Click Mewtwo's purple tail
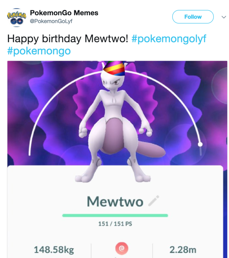This screenshot has width=229, height=258. 151,149
